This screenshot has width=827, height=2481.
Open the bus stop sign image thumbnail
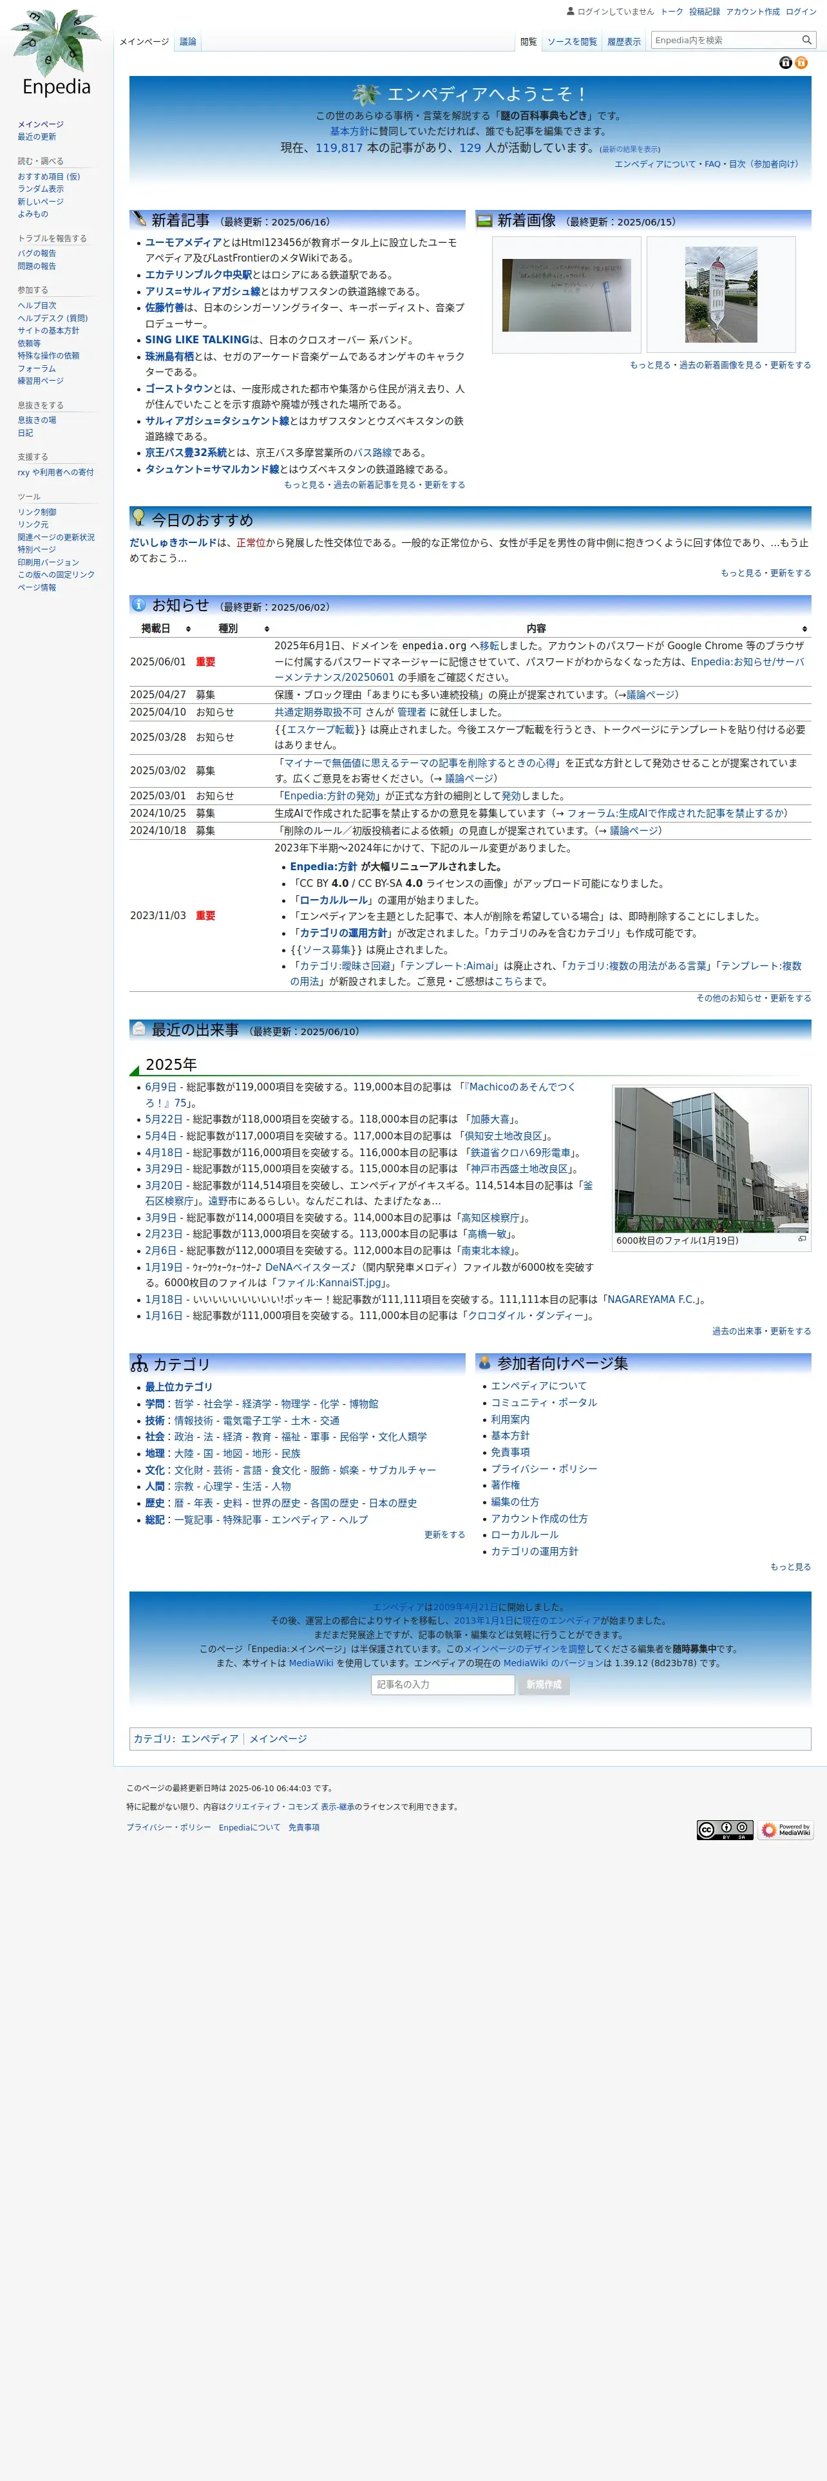pyautogui.click(x=721, y=295)
